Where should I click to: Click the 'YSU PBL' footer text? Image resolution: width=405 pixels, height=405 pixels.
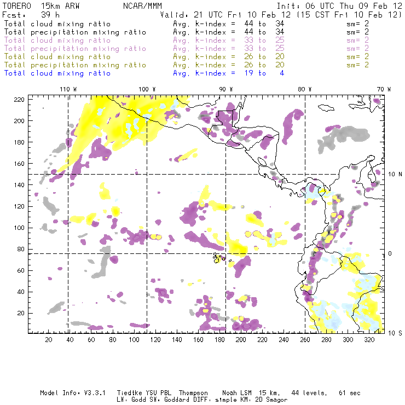[159, 393]
